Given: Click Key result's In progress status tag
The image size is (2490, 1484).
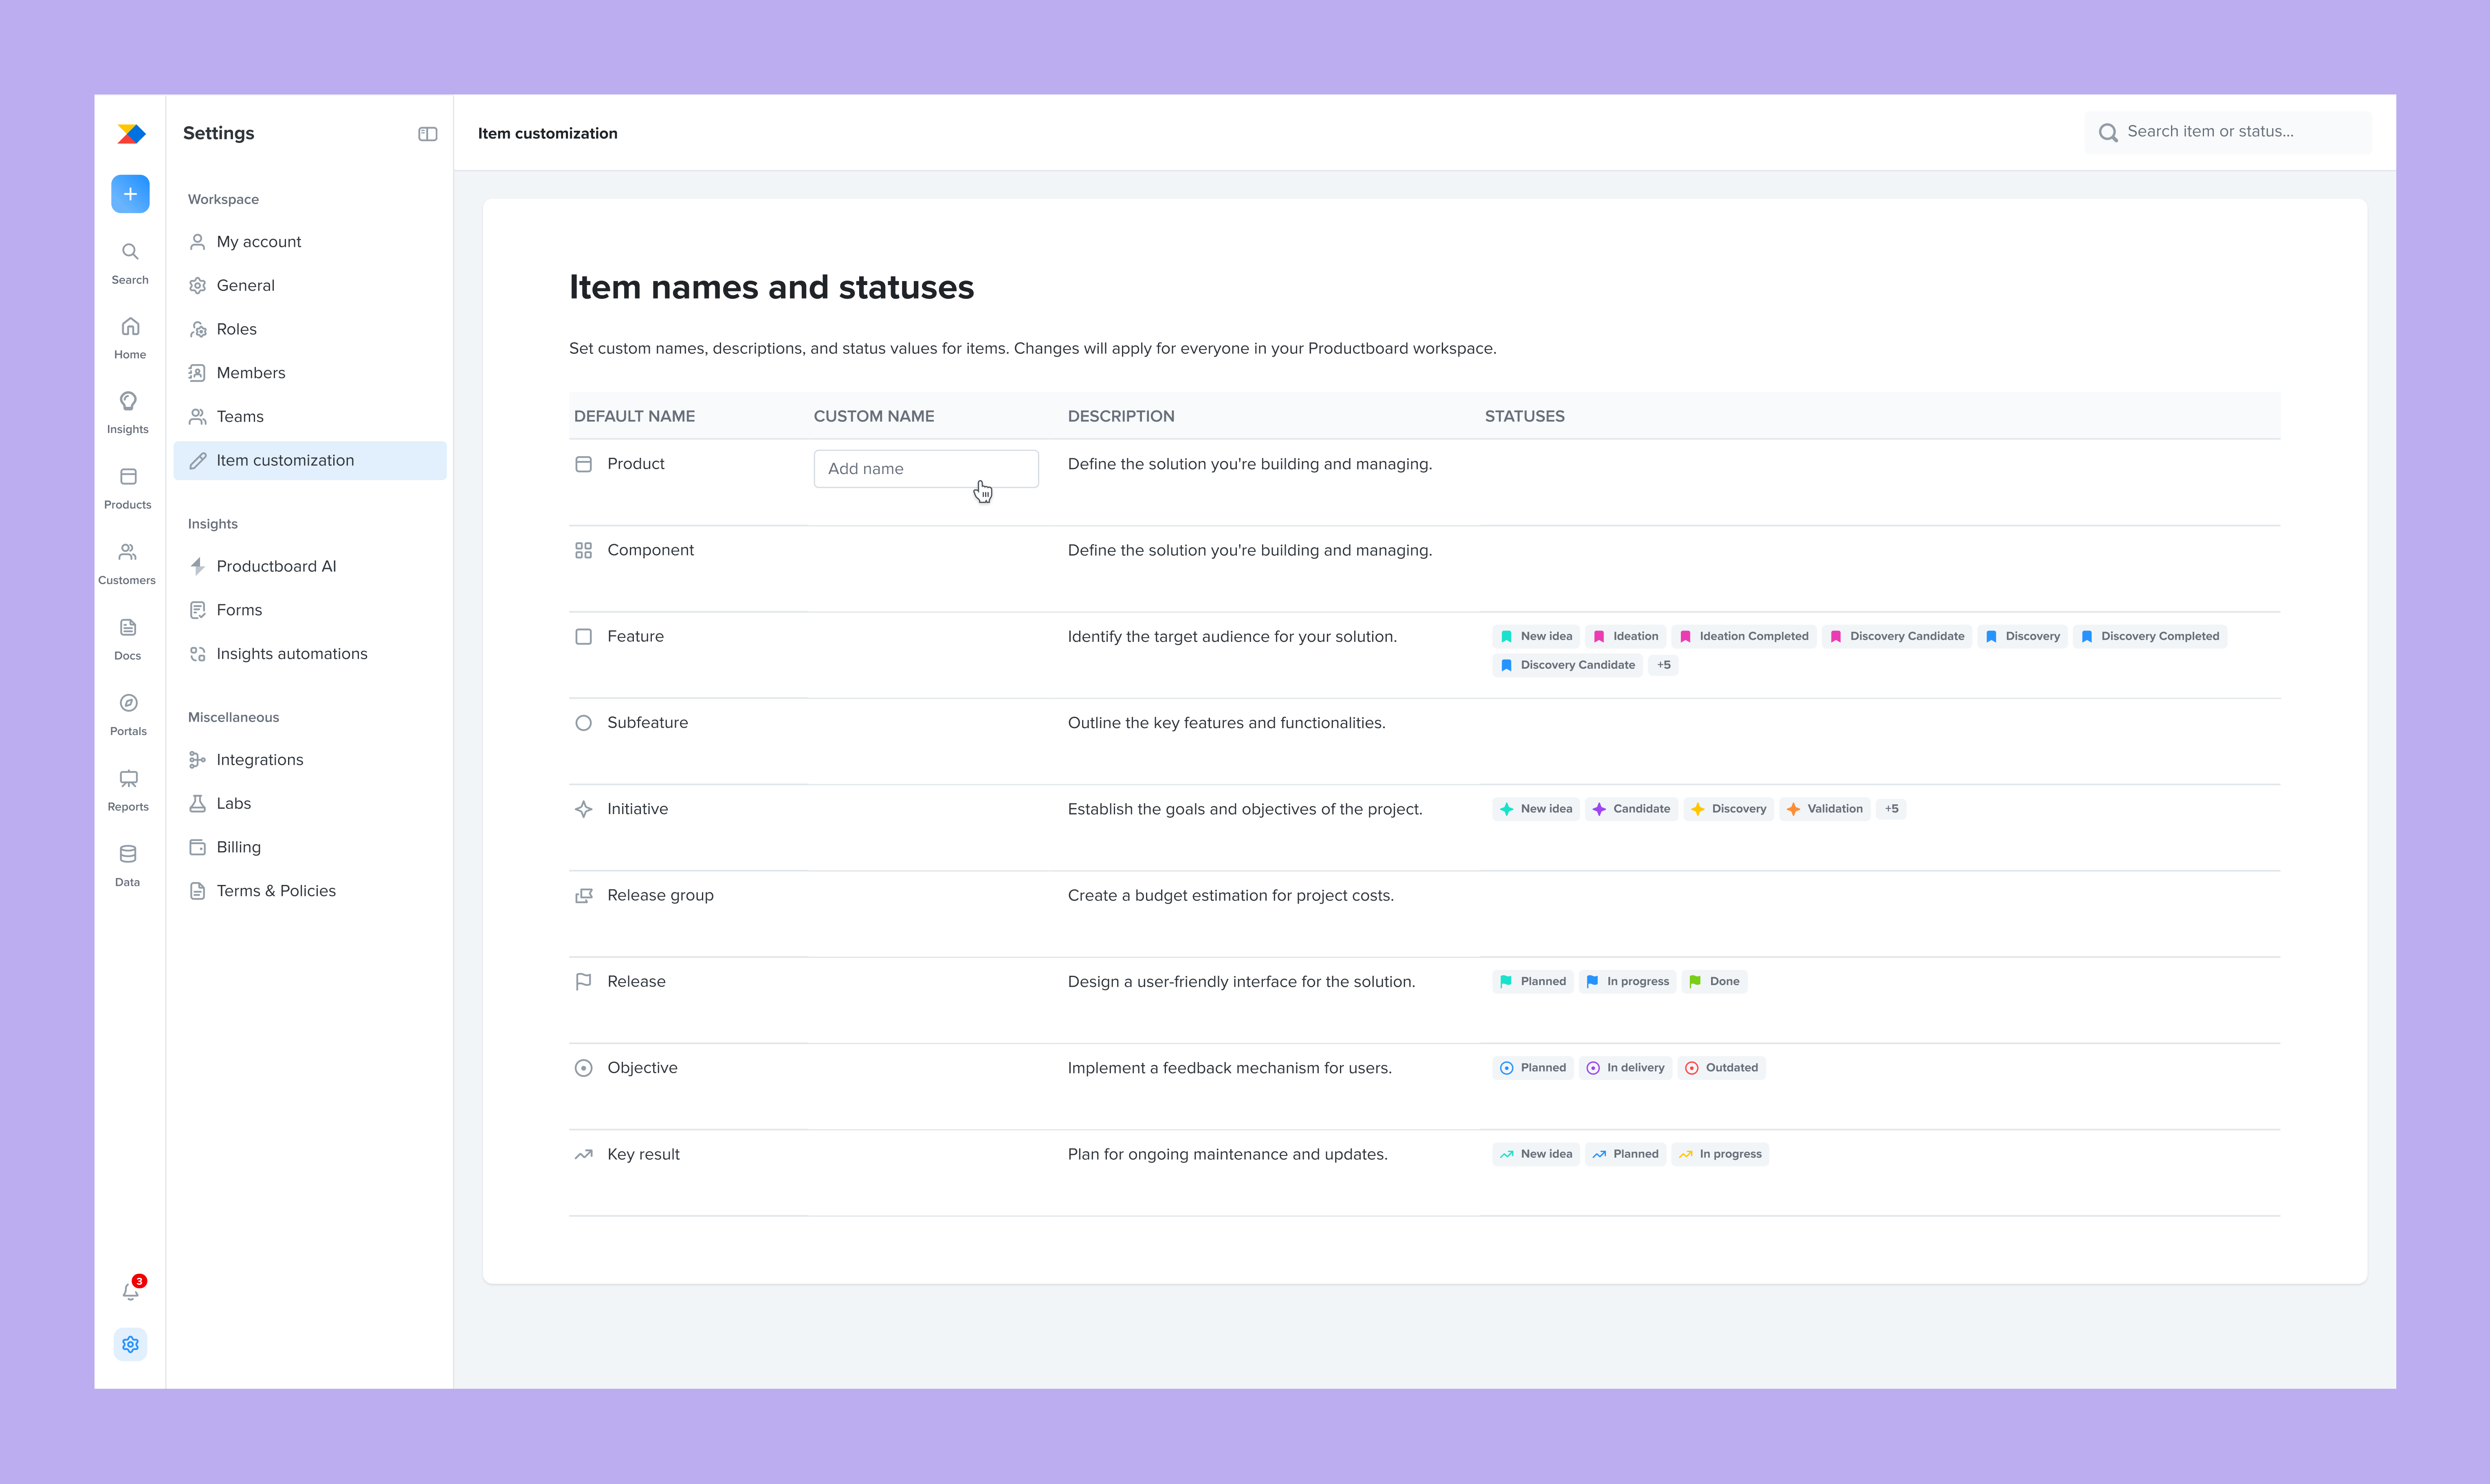Looking at the screenshot, I should point(1721,1154).
